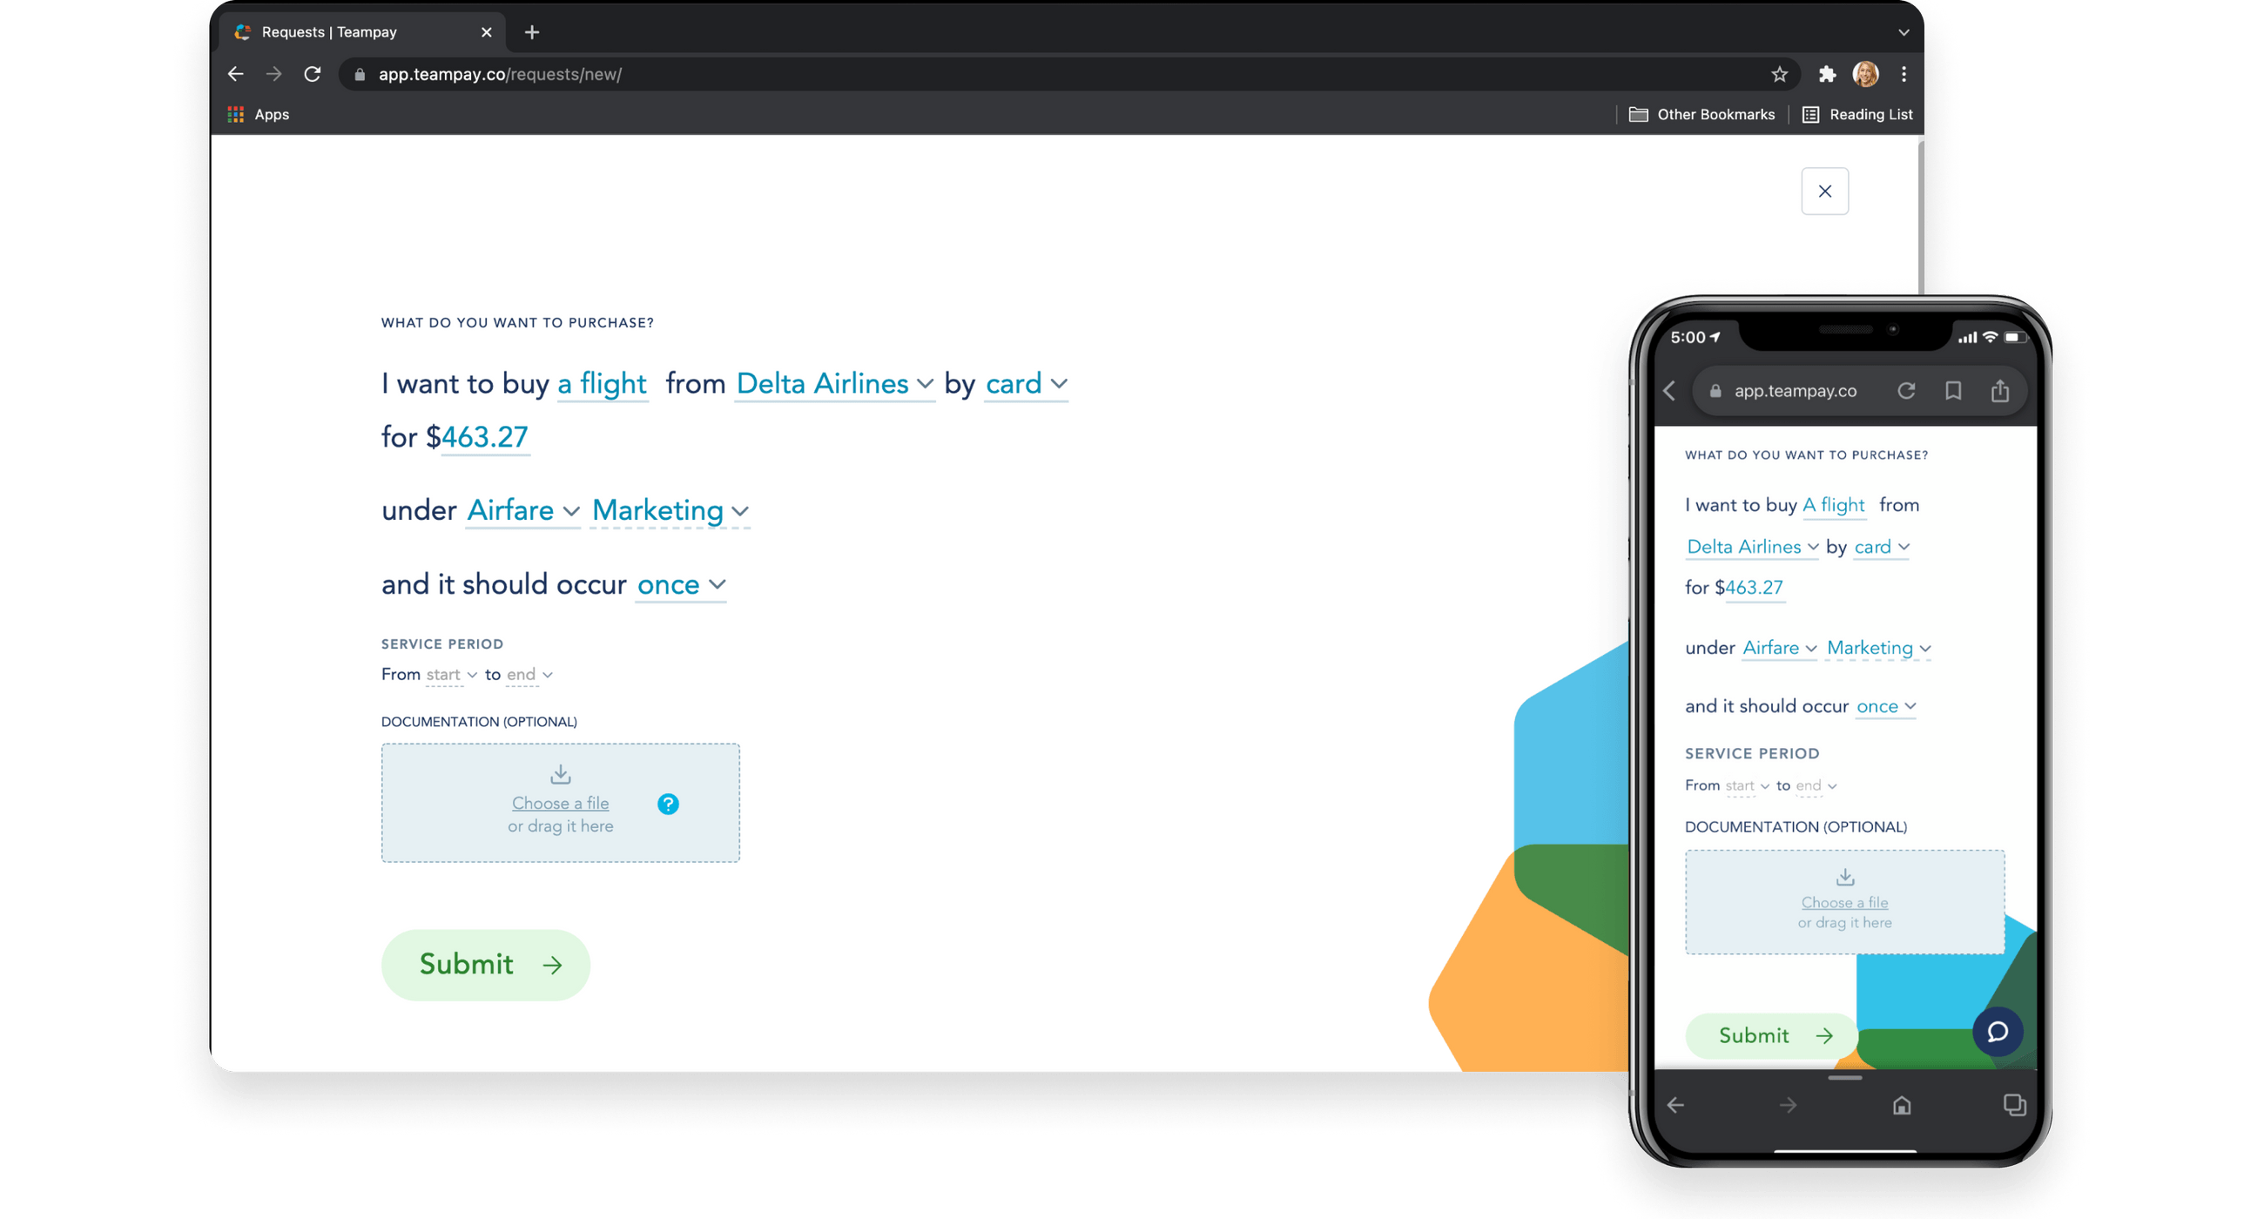Reload the page in the desktop browser
This screenshot has width=2264, height=1219.
pos(312,74)
